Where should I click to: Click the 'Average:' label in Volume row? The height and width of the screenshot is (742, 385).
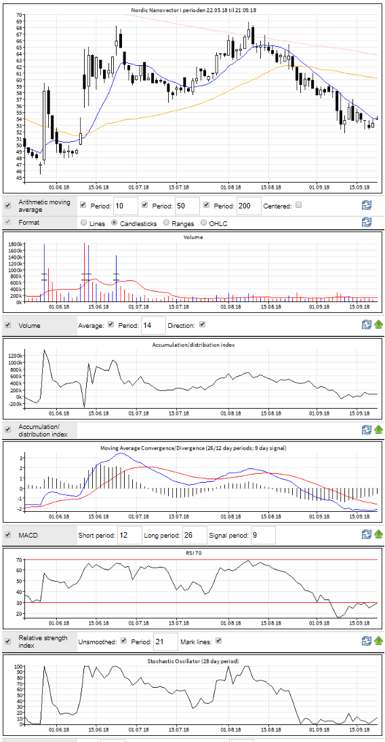coord(92,326)
